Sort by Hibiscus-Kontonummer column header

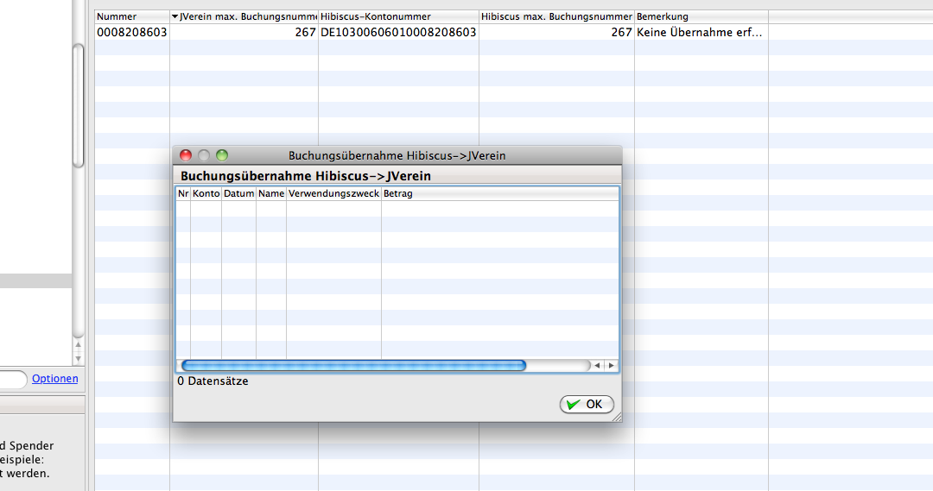tap(397, 16)
